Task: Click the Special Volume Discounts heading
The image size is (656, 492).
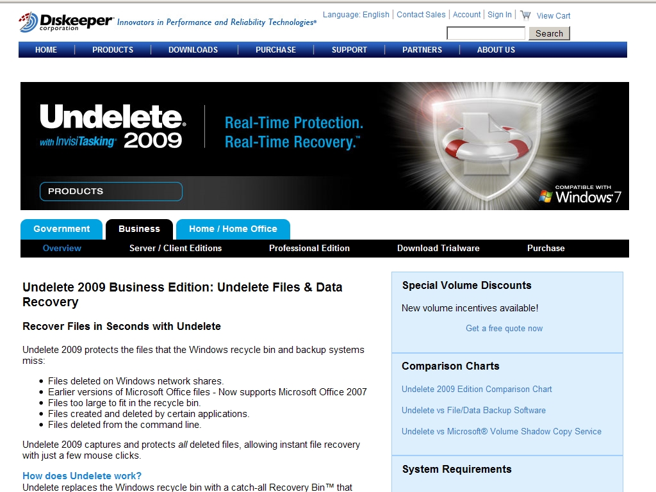Action: tap(466, 285)
